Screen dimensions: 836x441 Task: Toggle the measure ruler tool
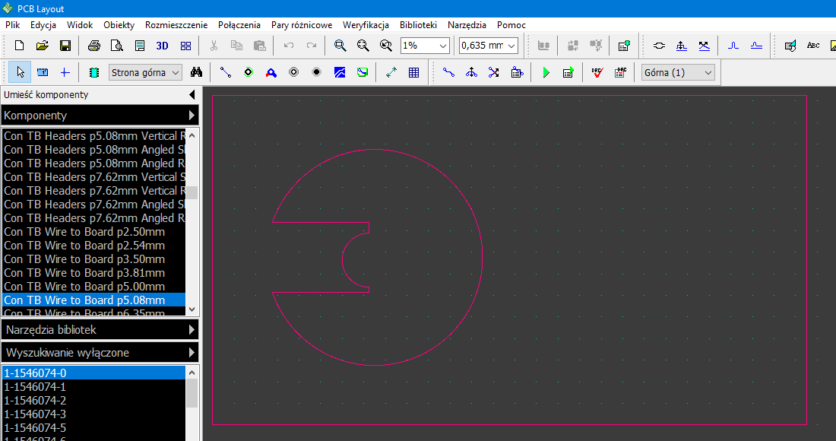coord(43,73)
